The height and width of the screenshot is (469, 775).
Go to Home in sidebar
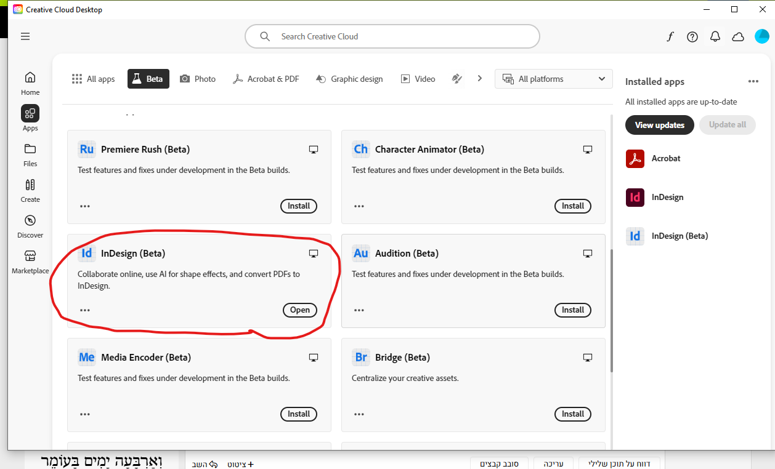30,83
